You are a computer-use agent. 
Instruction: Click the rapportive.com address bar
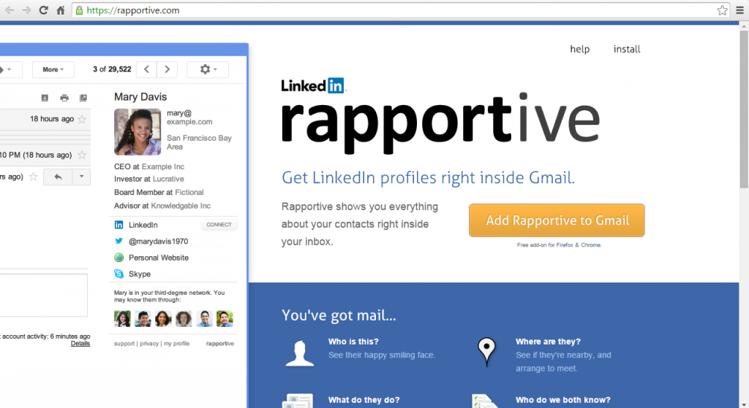[400, 10]
